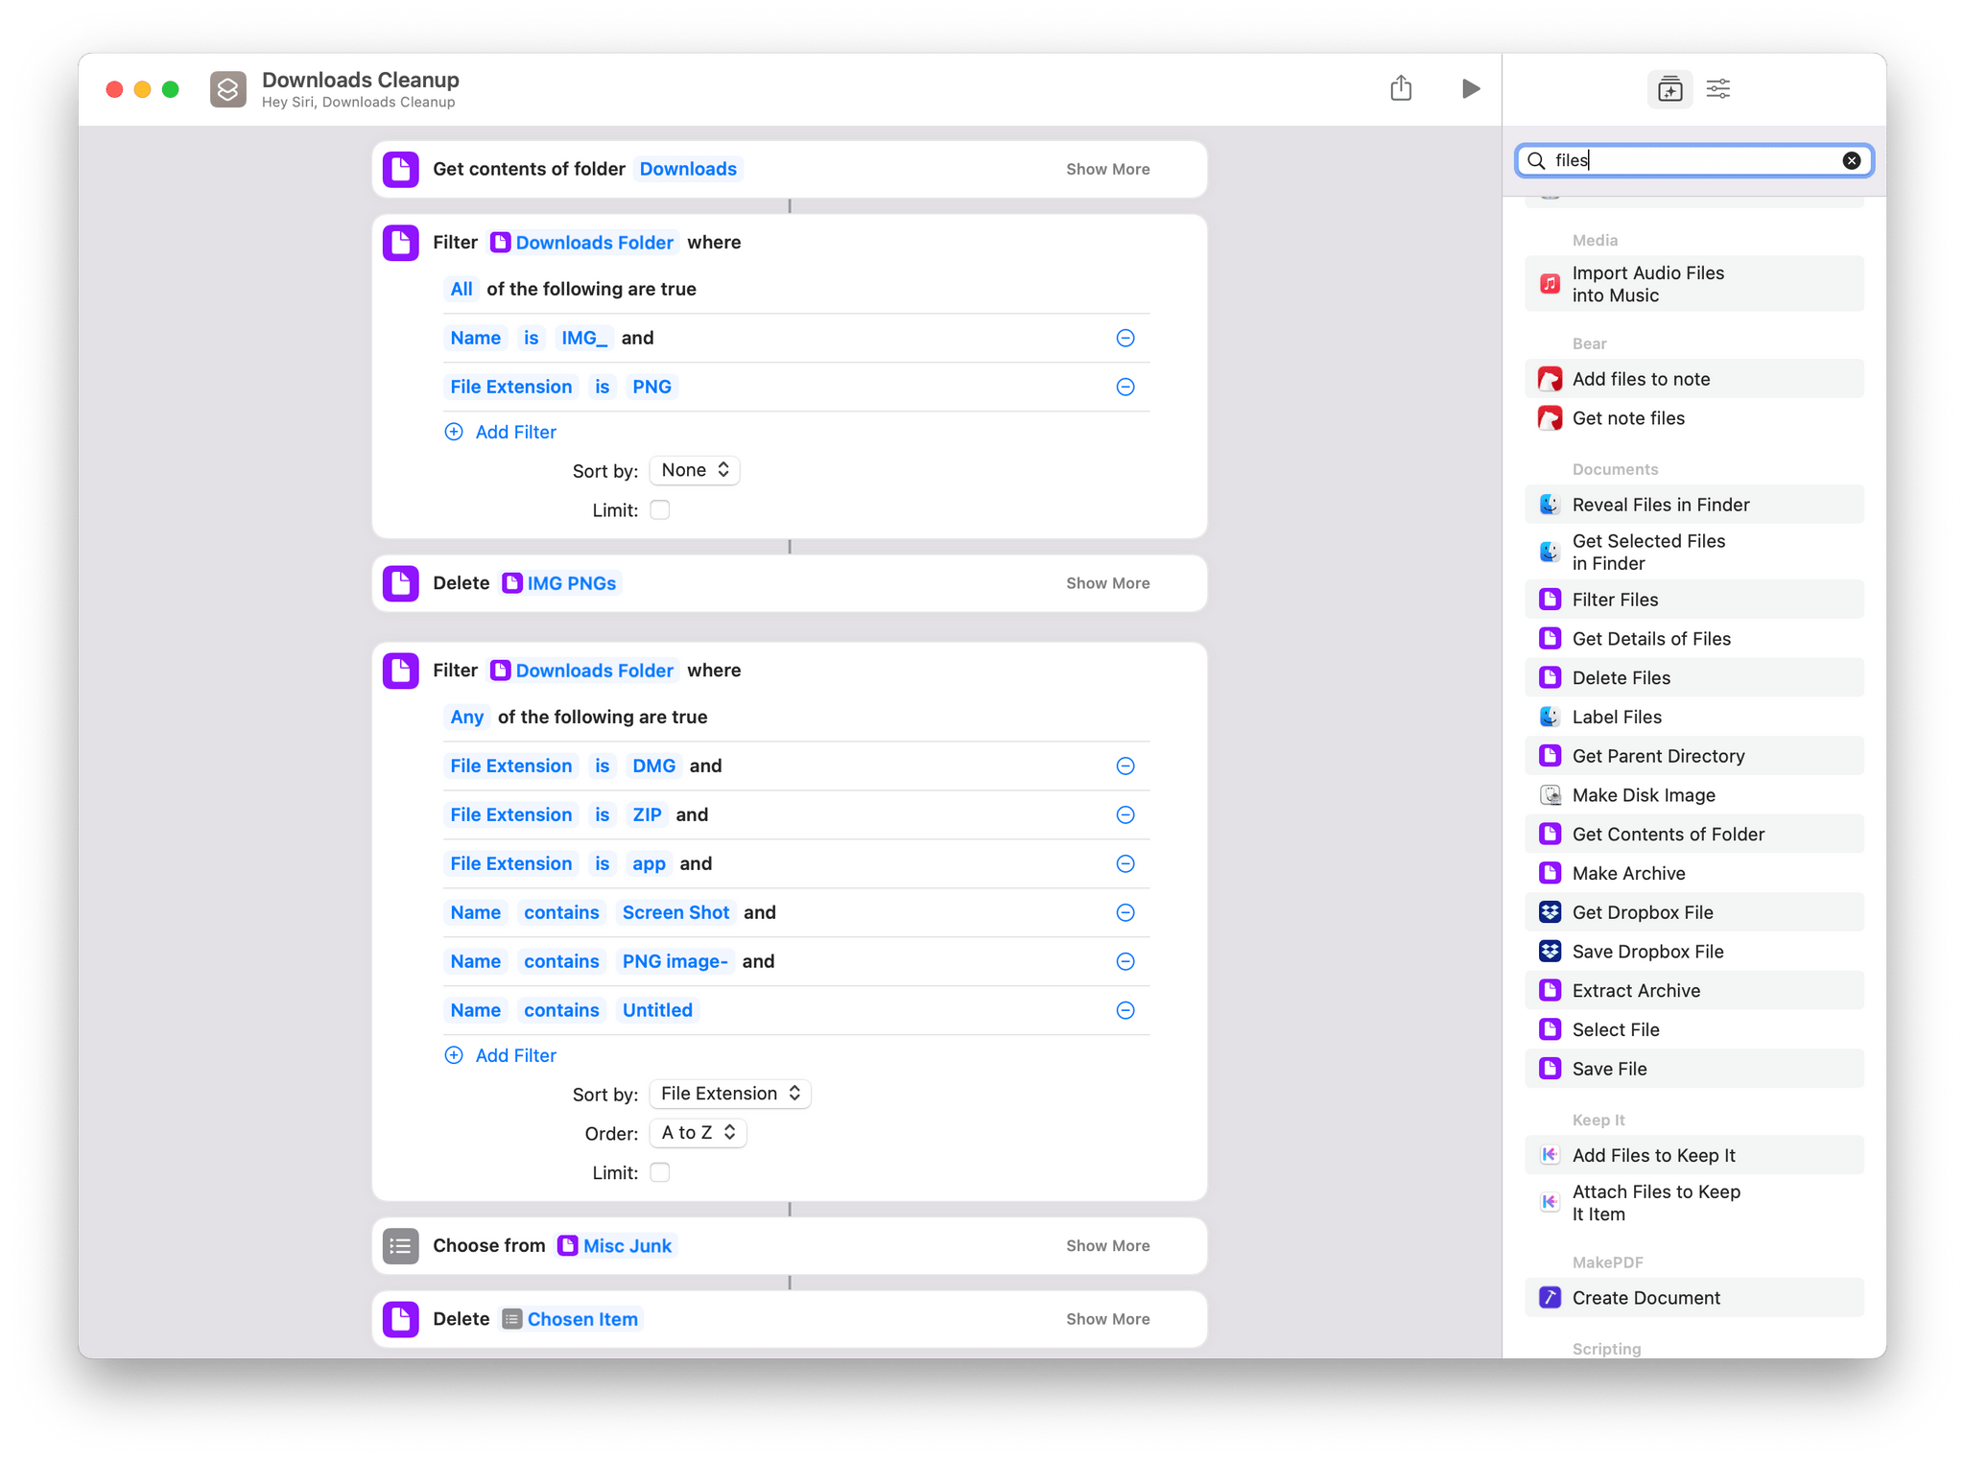Add Filter to first Filter action
The image size is (1965, 1462).
click(x=501, y=432)
